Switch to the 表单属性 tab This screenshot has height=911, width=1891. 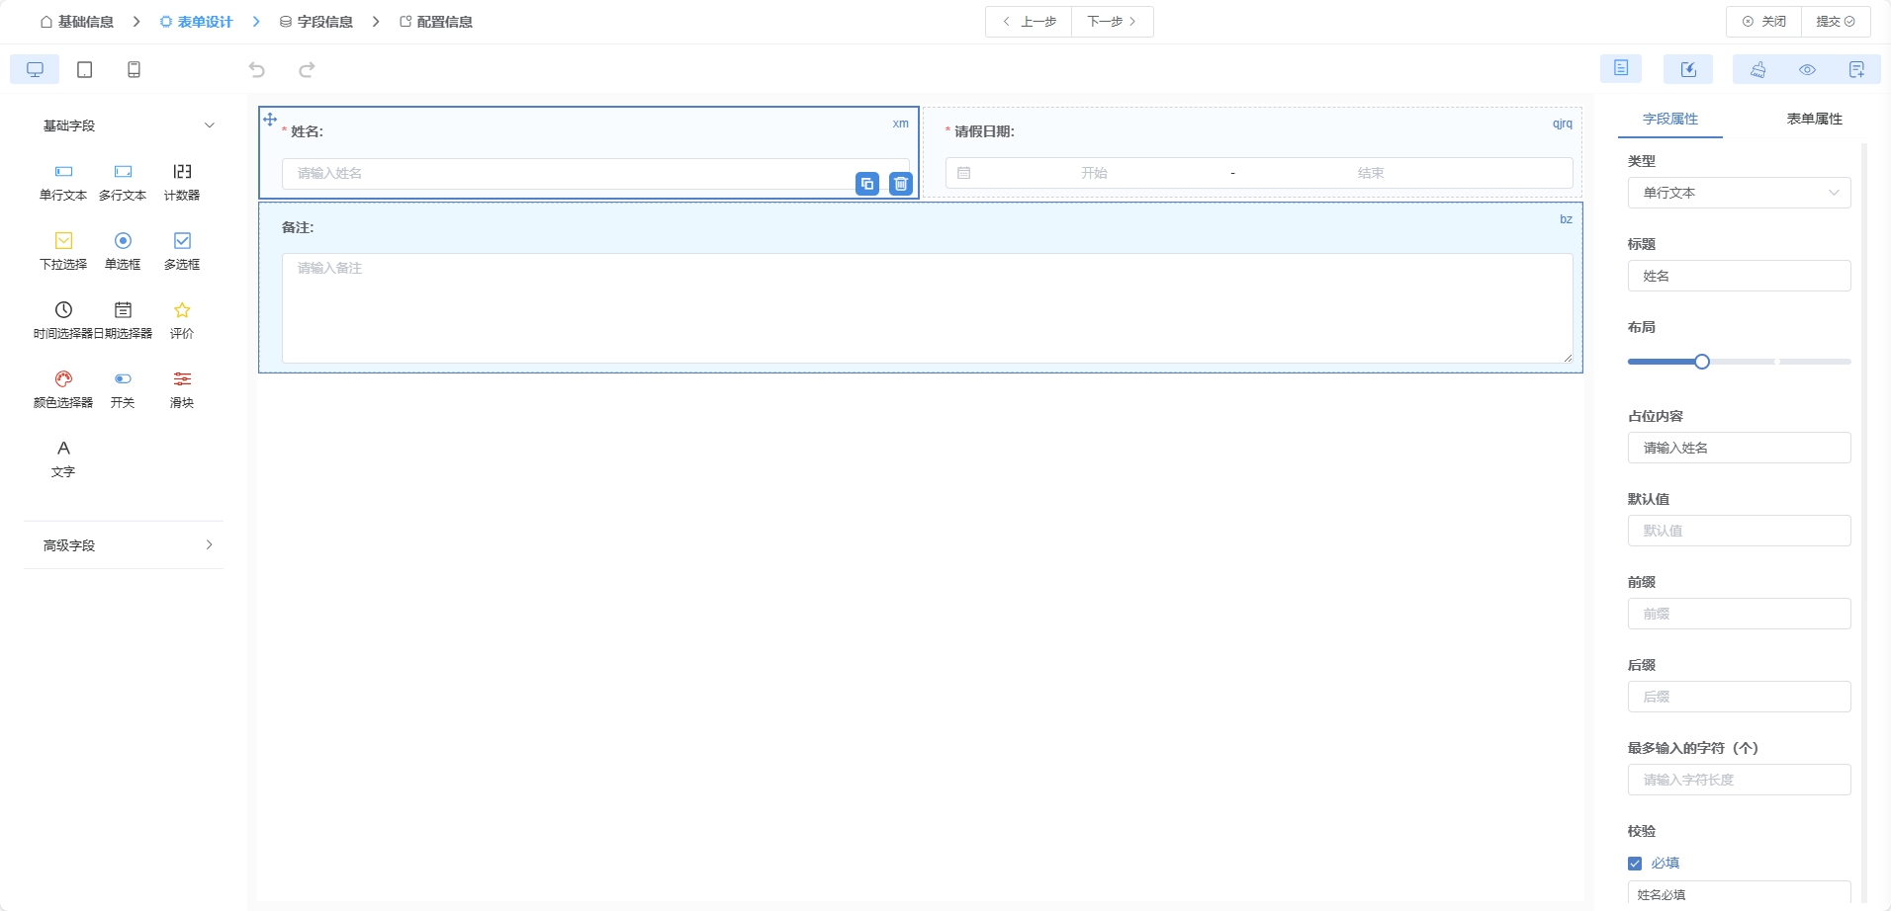(1814, 119)
